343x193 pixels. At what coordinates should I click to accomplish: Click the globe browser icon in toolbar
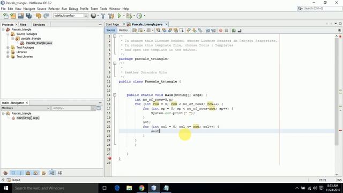tap(93, 16)
